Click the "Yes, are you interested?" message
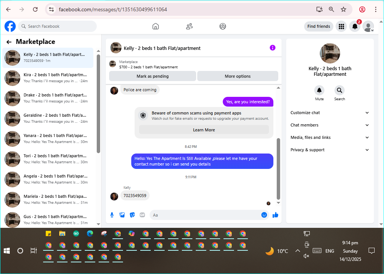The width and height of the screenshot is (384, 274). pyautogui.click(x=248, y=102)
